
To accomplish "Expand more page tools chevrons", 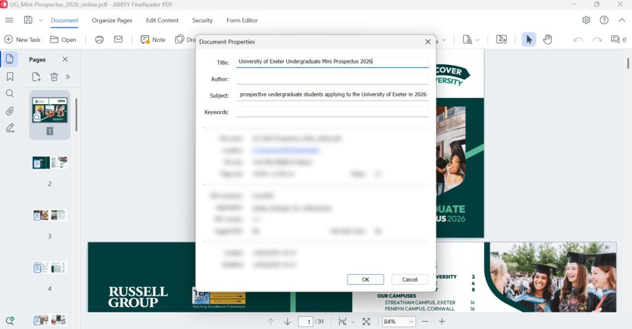I will click(68, 77).
